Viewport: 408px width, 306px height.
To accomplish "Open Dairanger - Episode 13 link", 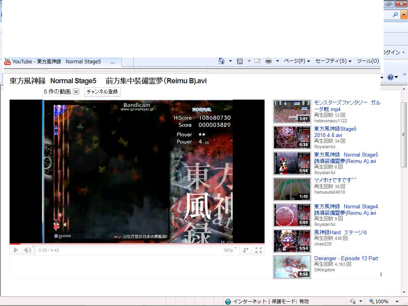I will (347, 258).
